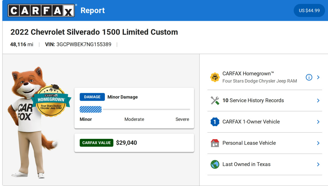
Task: Click the CARFAX Homegrown car badge icon
Action: [215, 77]
